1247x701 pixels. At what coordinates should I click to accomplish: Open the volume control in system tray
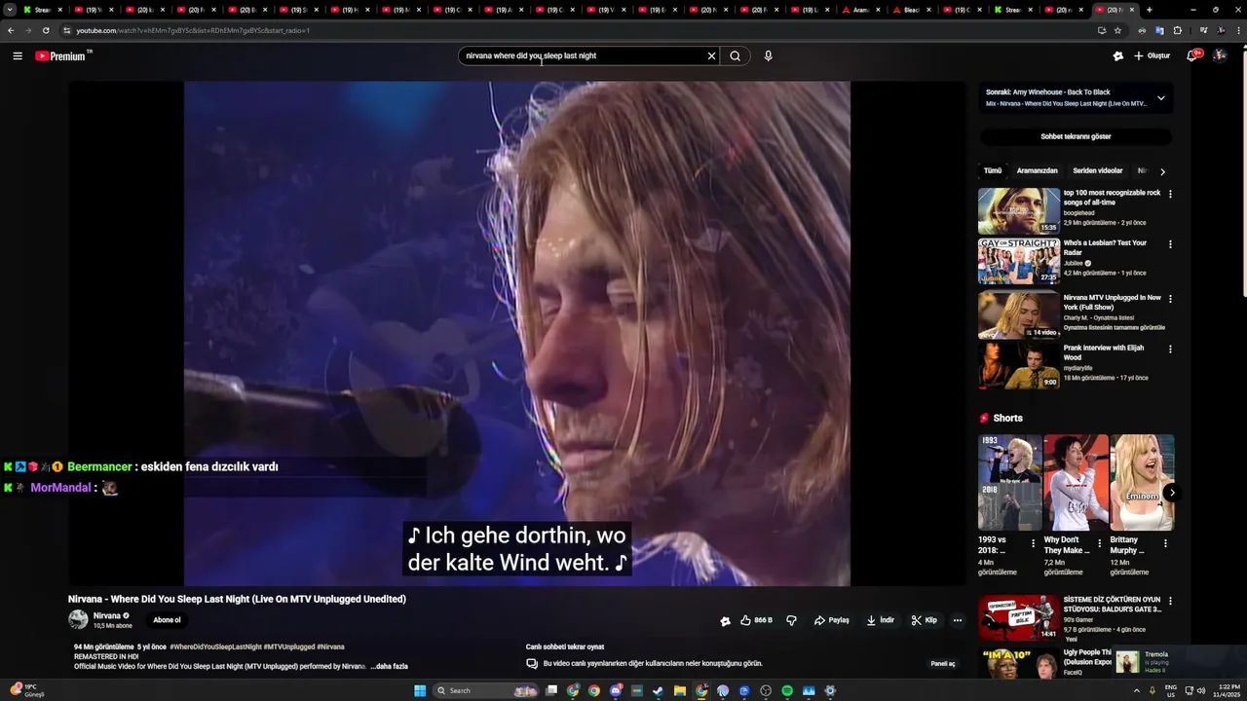[1201, 690]
